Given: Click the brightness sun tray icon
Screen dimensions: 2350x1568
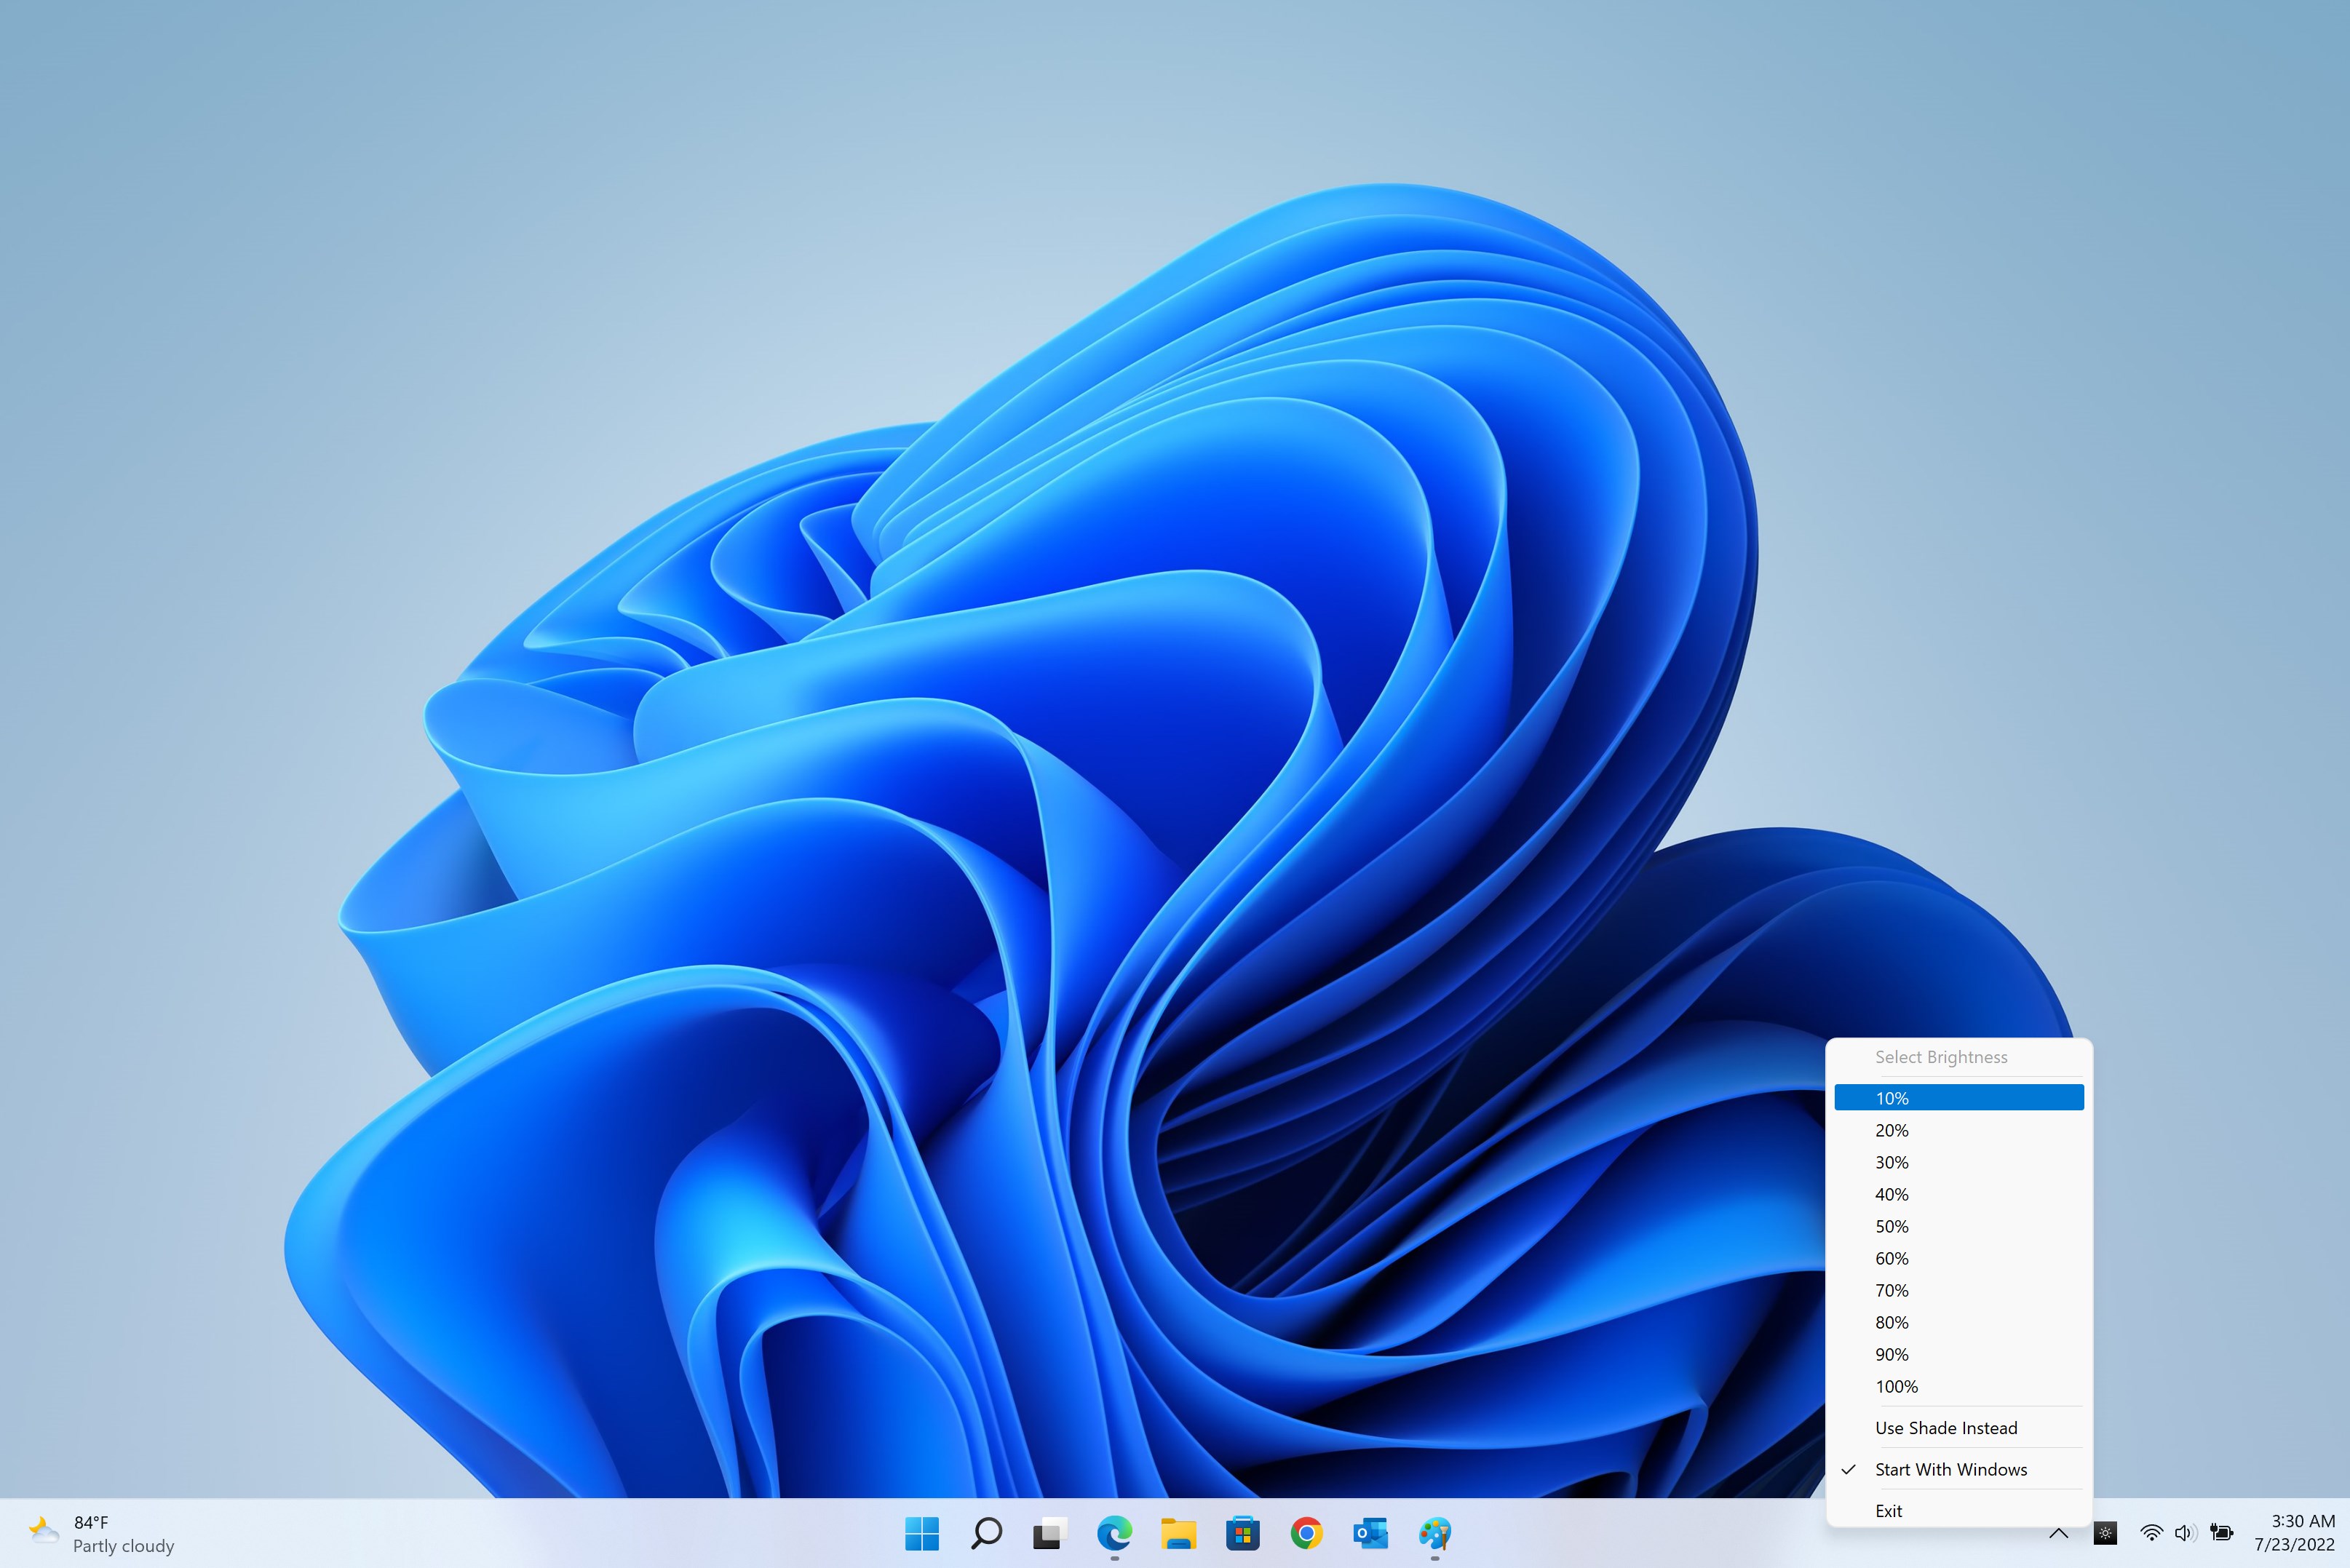Looking at the screenshot, I should coord(2105,1533).
